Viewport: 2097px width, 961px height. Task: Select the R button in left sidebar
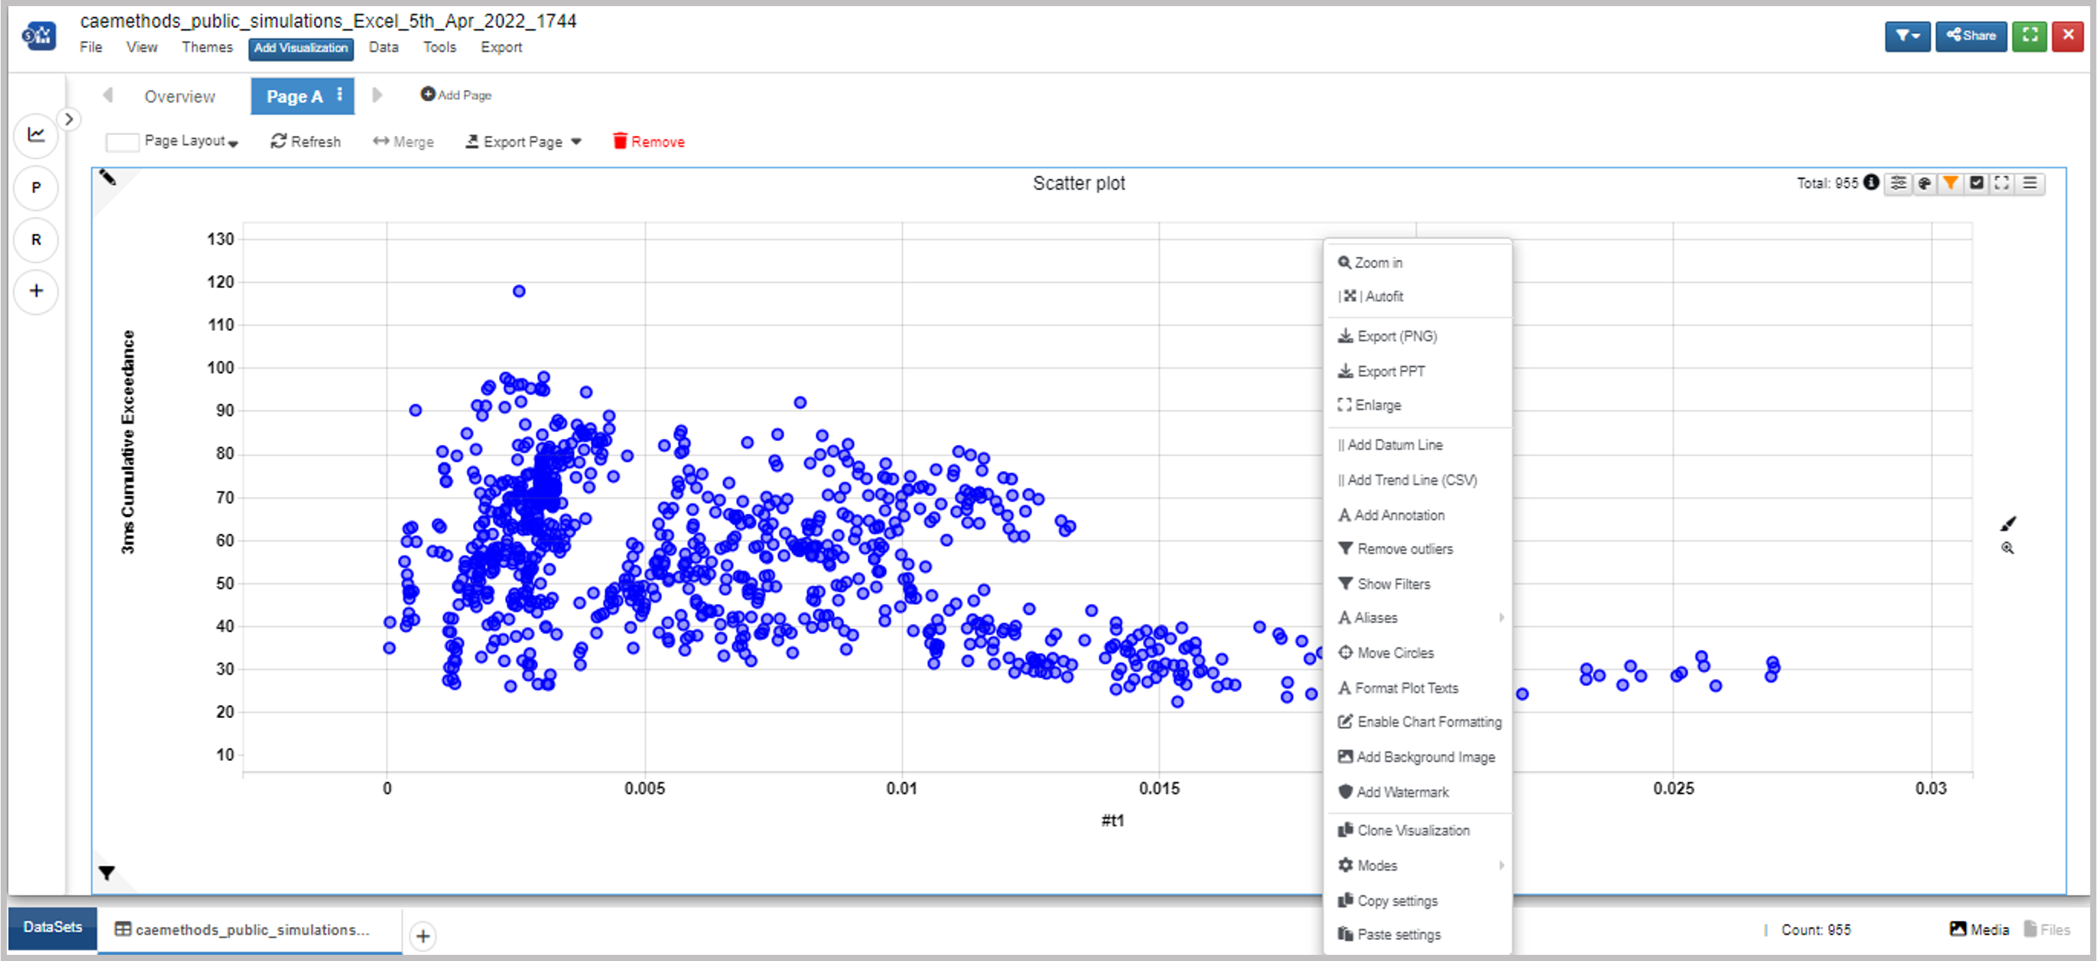(35, 240)
